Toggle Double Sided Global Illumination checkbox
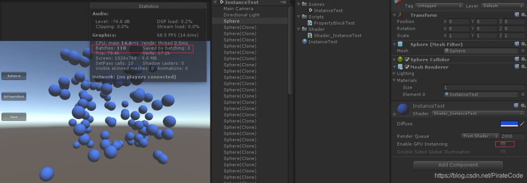This screenshot has height=183, width=527. point(503,152)
